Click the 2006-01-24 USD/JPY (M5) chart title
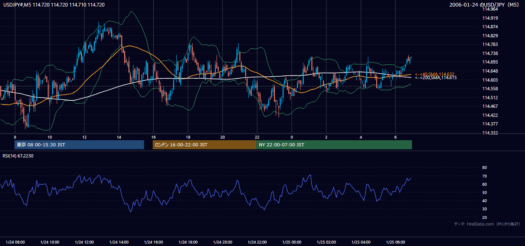This screenshot has height=246, width=525. 485,5
